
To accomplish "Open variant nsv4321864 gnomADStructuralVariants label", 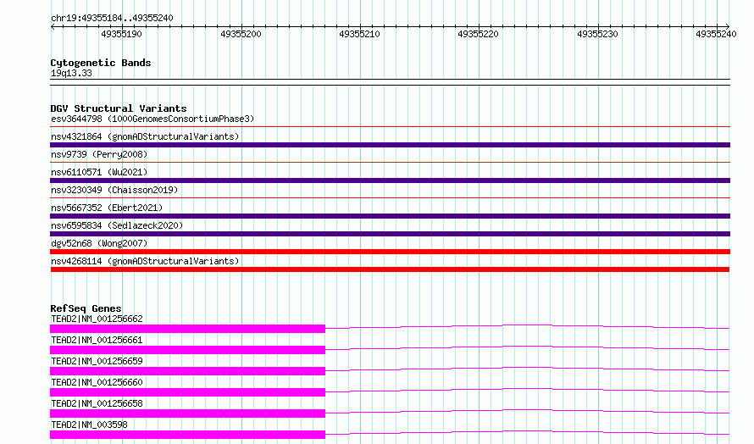I will 145,136.
